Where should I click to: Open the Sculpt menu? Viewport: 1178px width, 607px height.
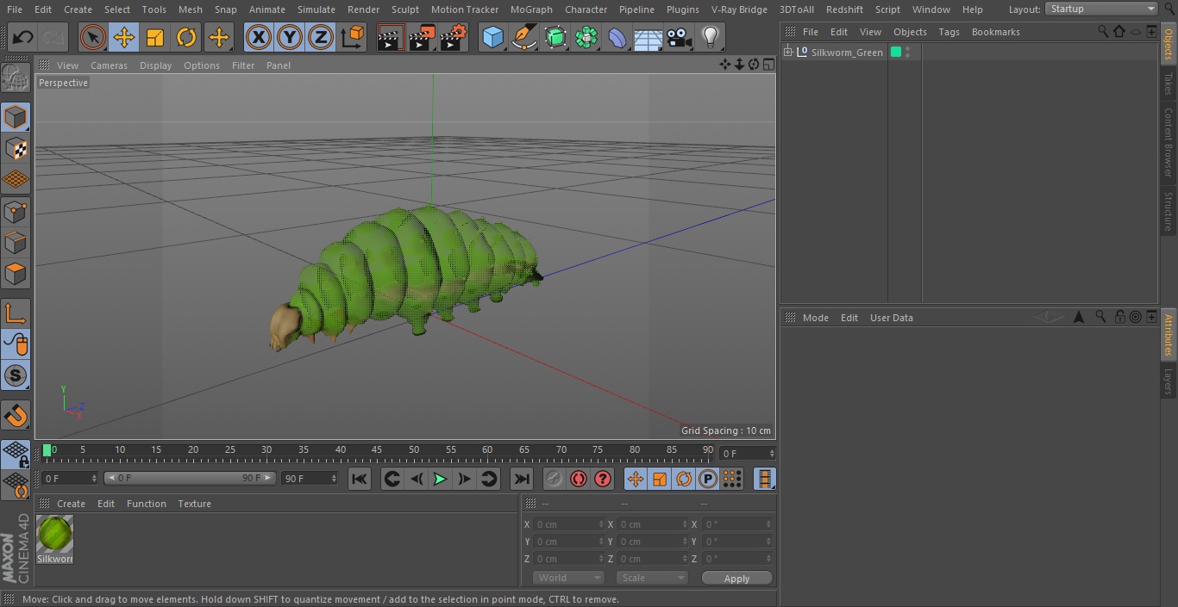pyautogui.click(x=404, y=9)
